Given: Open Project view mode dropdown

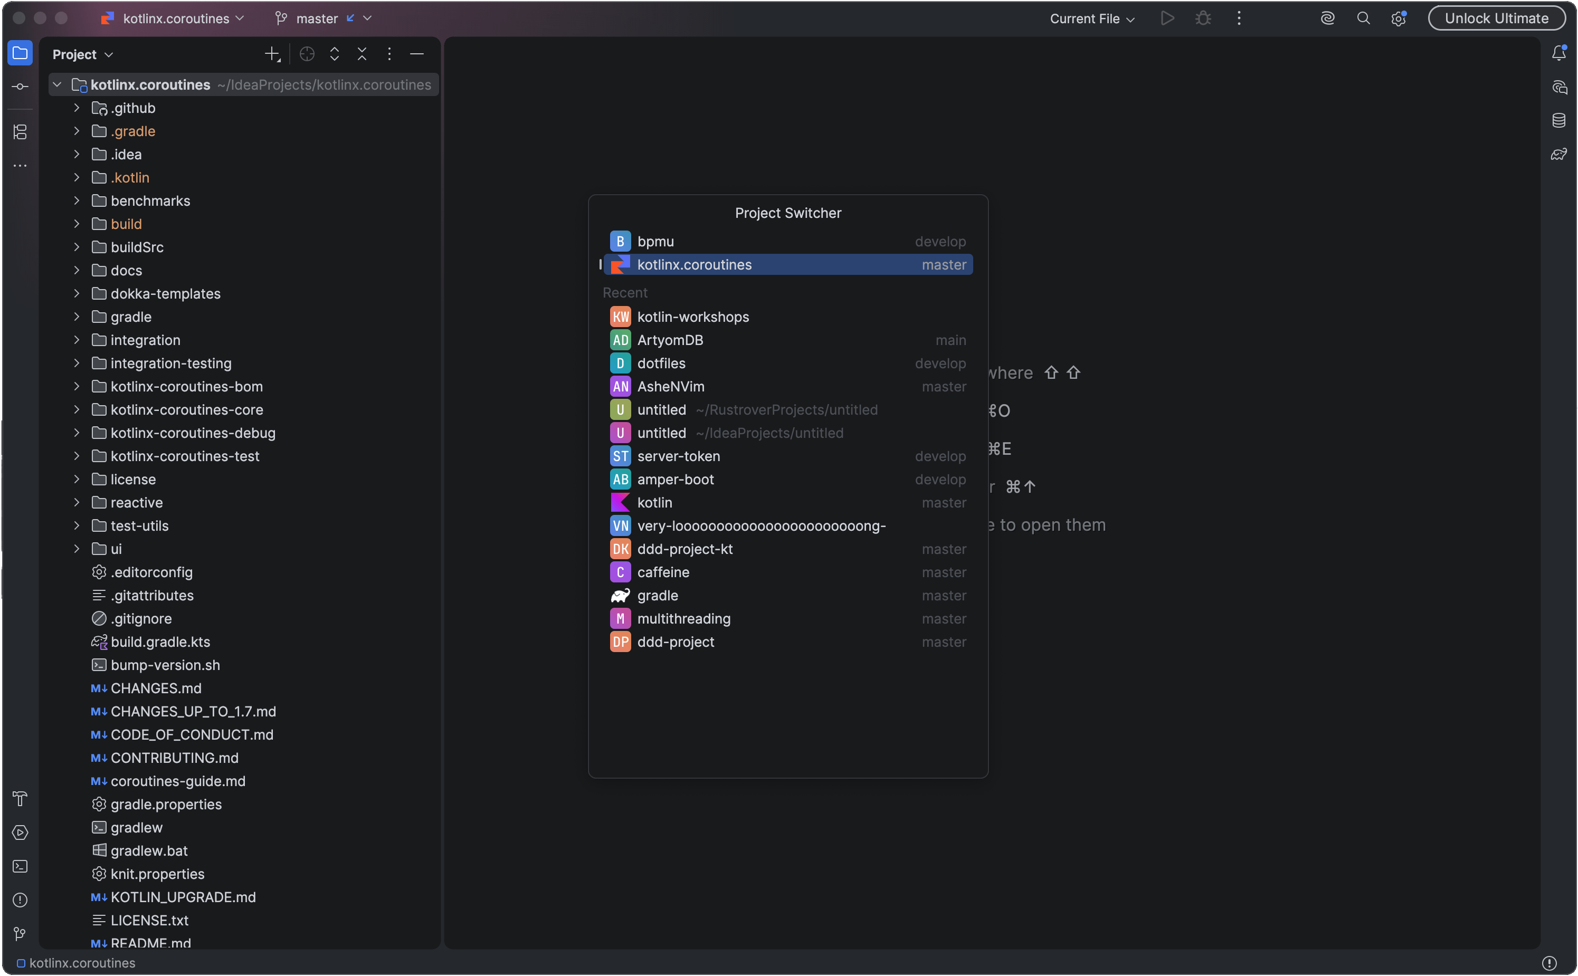Looking at the screenshot, I should [83, 55].
